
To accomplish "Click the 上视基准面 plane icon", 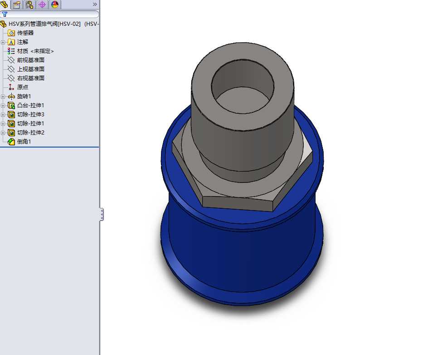I will coord(11,69).
